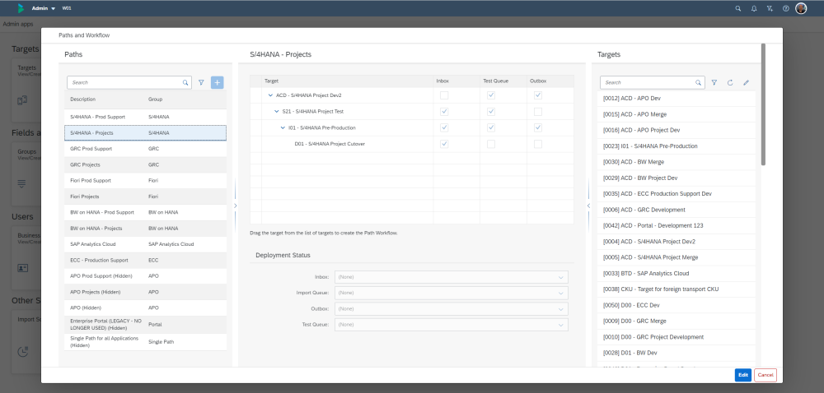The image size is (824, 393).
Task: Select target [0028] D01 - BW Dev
Action: pyautogui.click(x=677, y=354)
